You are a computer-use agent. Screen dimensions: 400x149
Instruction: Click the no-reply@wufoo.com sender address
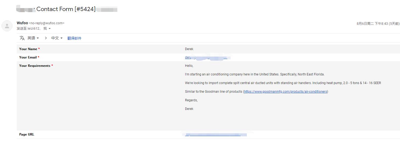46,23
